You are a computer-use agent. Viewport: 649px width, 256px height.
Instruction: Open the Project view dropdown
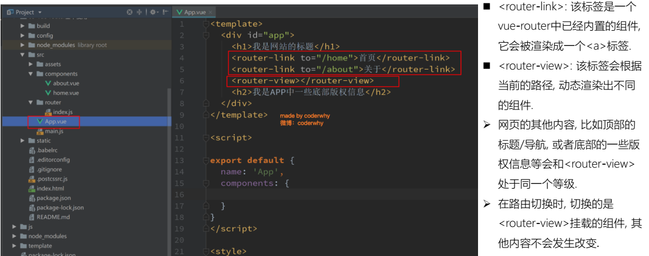click(x=39, y=12)
